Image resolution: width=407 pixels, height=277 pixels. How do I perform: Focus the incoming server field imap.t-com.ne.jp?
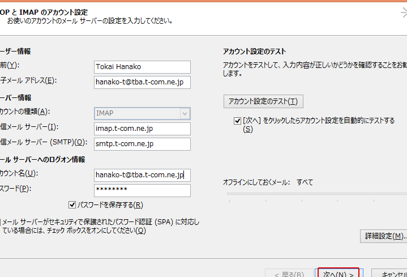click(x=142, y=129)
